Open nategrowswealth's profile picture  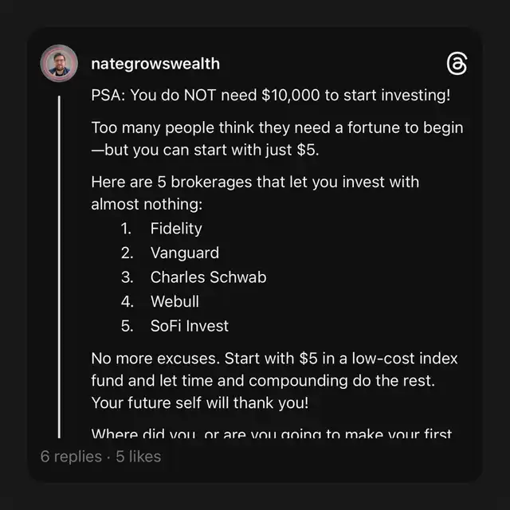click(x=59, y=64)
